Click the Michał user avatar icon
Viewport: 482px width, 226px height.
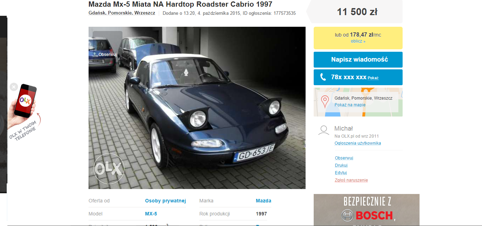tap(324, 130)
